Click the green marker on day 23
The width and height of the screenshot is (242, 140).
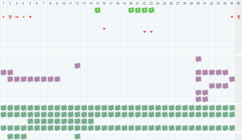pyautogui.click(x=151, y=10)
